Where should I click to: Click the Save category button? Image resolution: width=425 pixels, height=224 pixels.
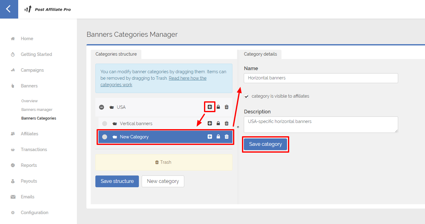pos(265,144)
